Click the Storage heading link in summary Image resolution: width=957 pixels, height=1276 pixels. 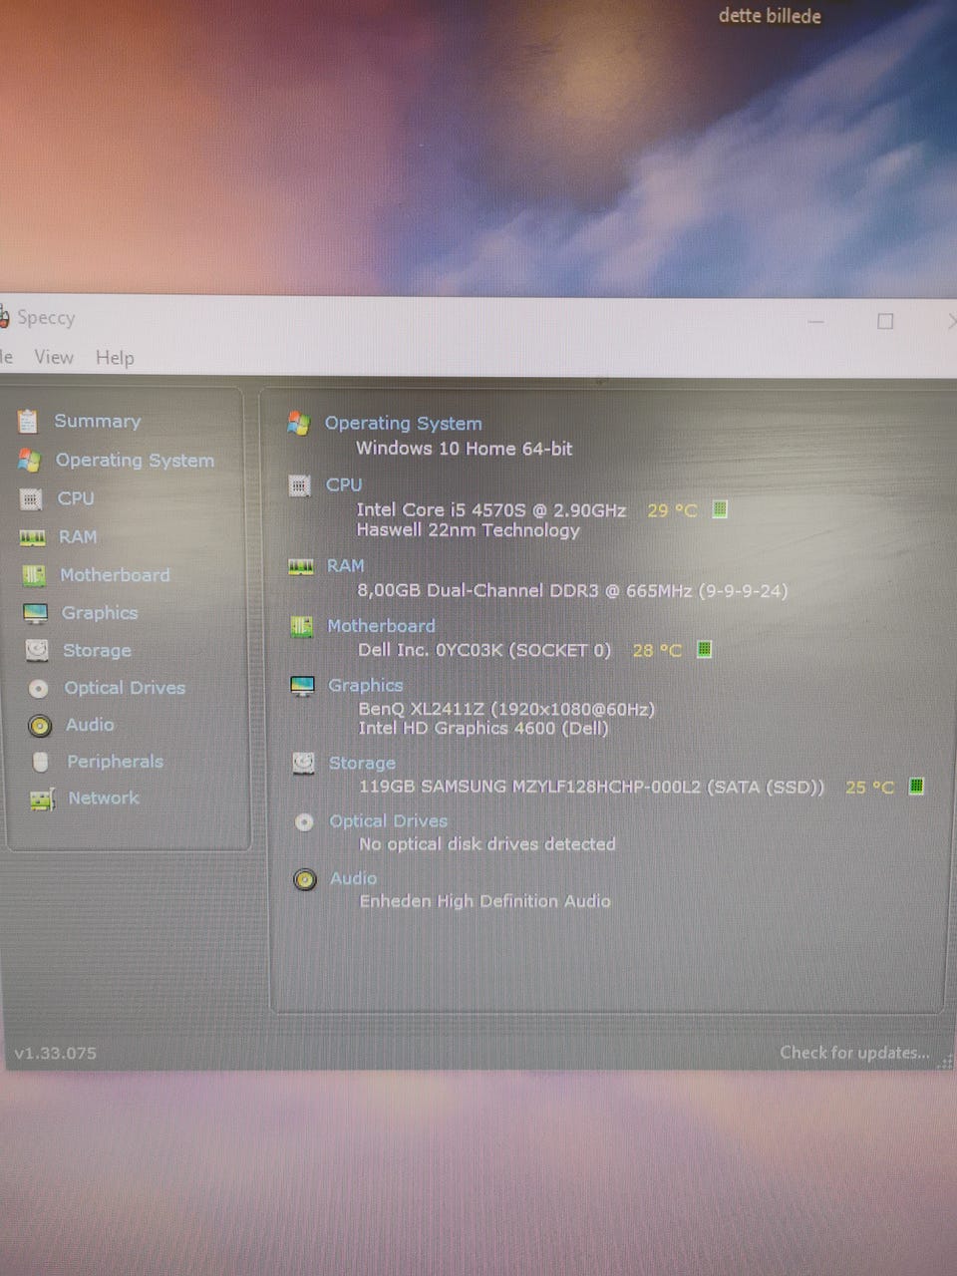click(362, 763)
